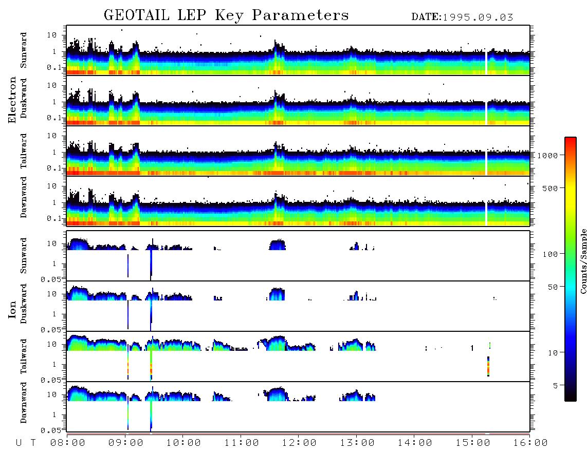Select the '10:00' time tick label
The height and width of the screenshot is (452, 587).
click(x=184, y=443)
